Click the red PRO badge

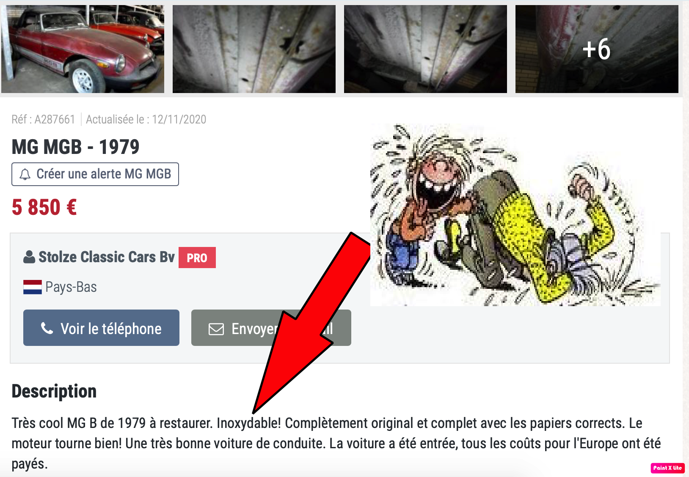pos(197,258)
